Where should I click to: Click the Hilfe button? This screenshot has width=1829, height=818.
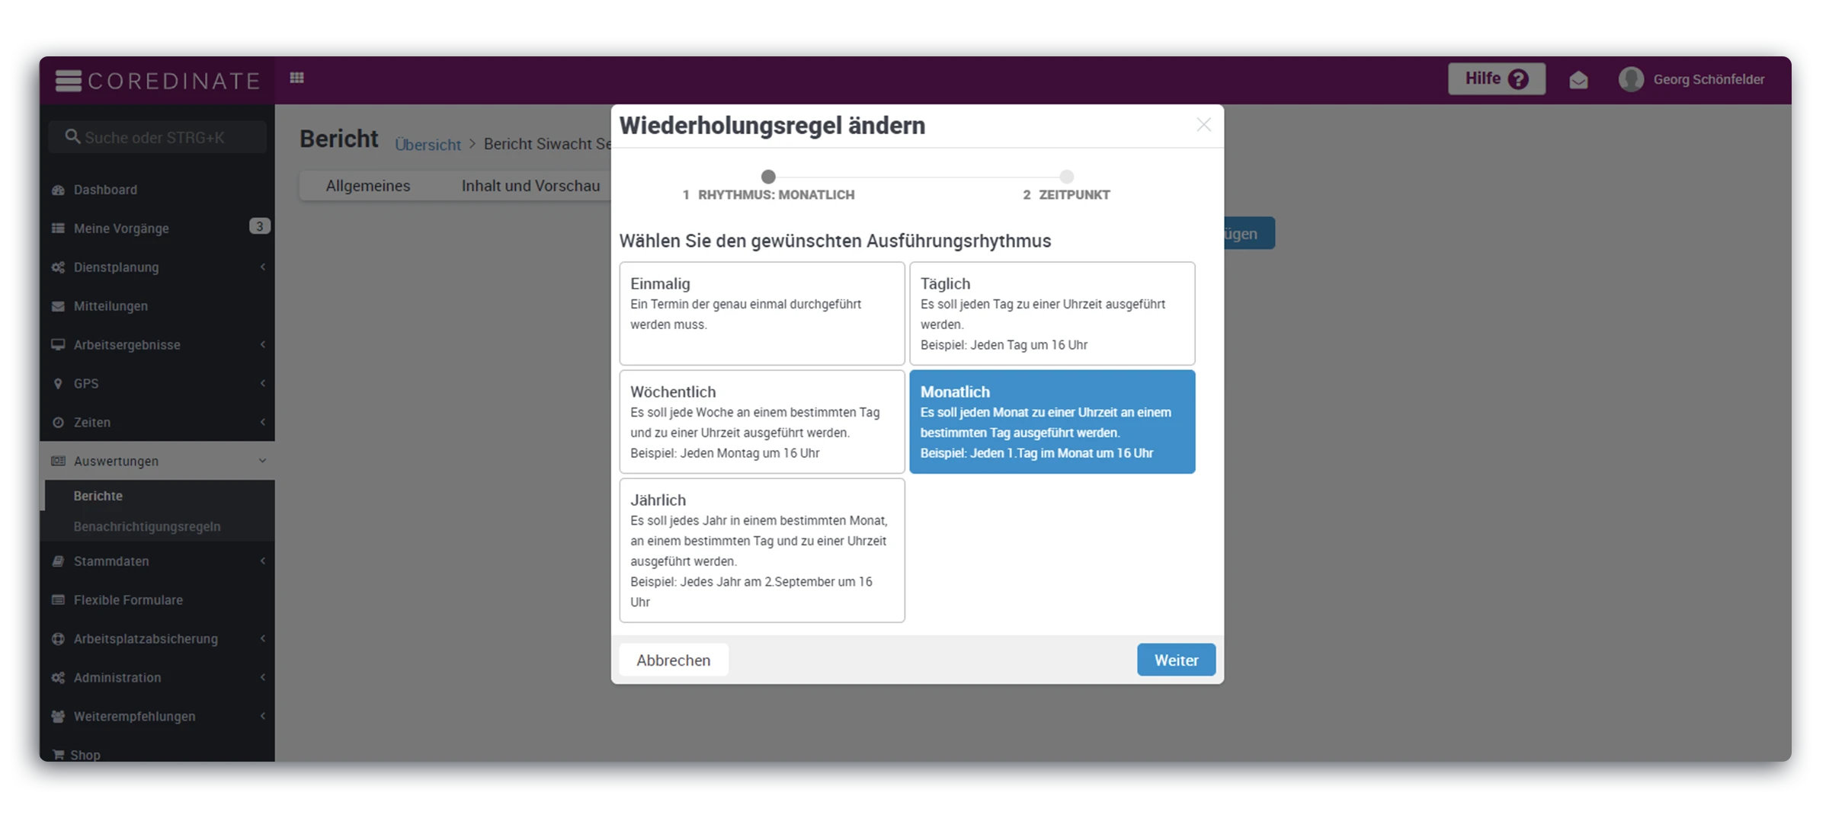1497,79
